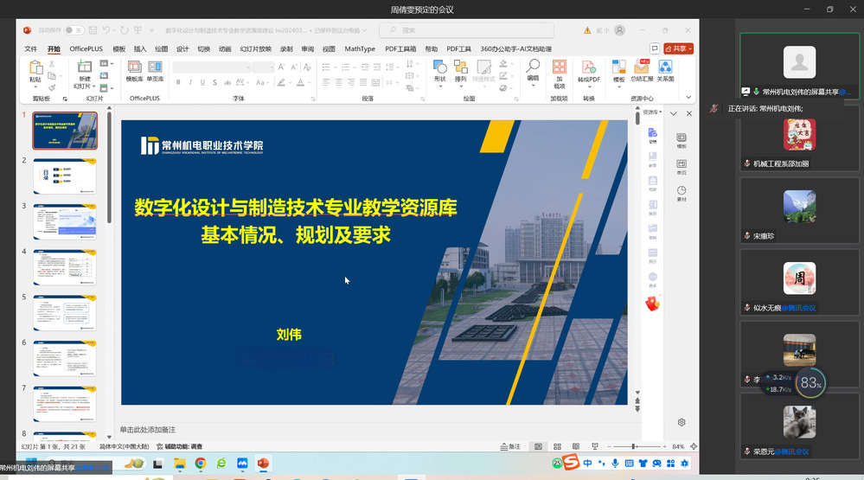Open the 模板库 template library
This screenshot has height=480, width=864.
135,69
